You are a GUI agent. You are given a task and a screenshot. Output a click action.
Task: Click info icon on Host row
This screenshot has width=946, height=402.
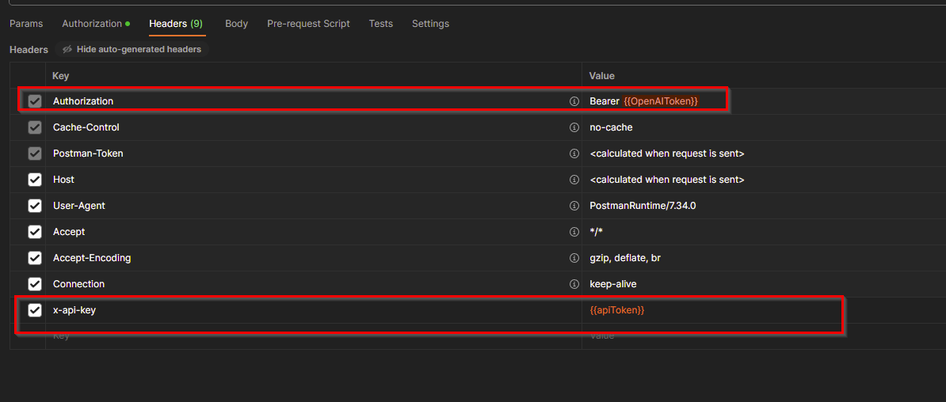[x=574, y=180]
